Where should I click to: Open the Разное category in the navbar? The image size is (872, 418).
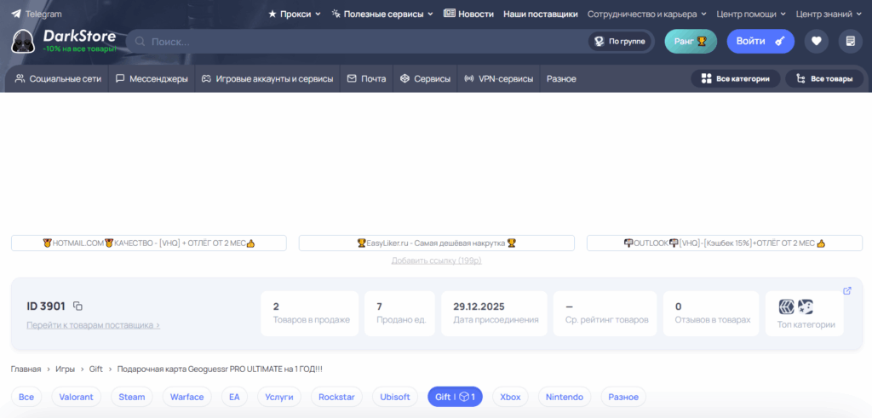pyautogui.click(x=561, y=79)
